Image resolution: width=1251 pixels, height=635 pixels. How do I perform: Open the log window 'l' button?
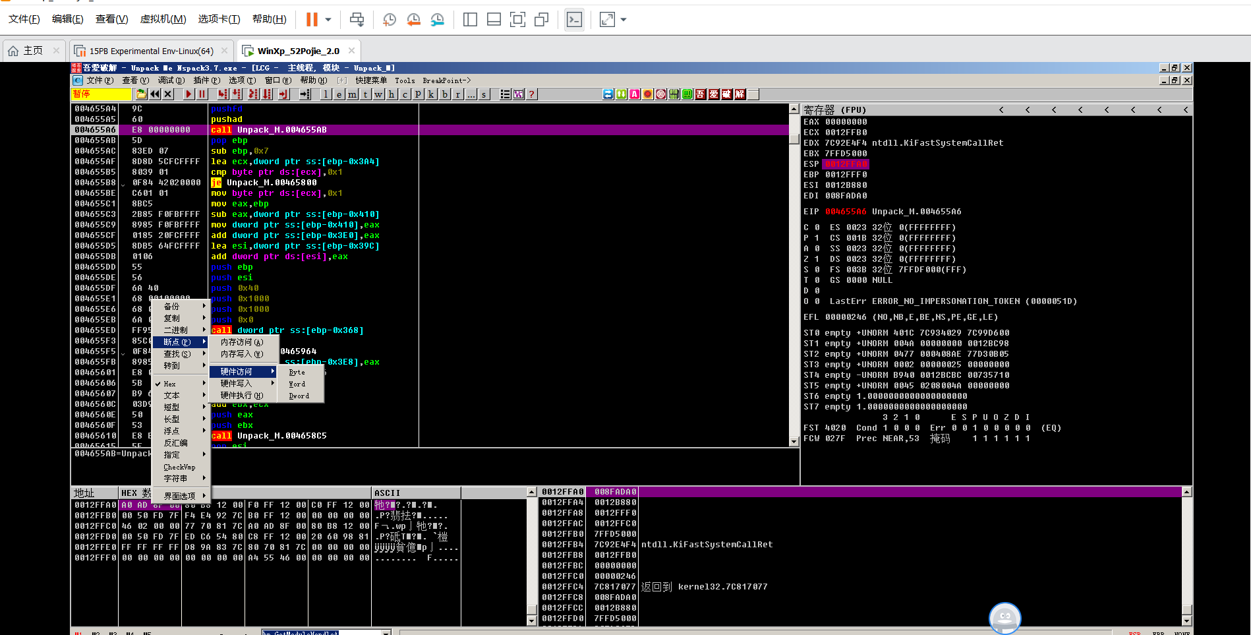(x=326, y=94)
